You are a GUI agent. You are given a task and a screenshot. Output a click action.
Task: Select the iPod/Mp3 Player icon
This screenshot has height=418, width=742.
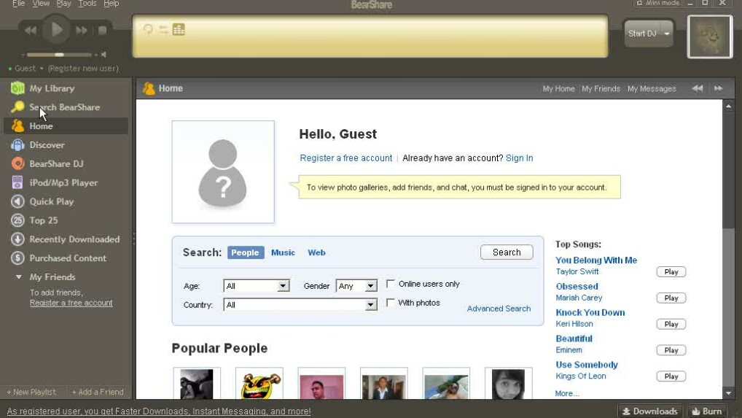(17, 183)
